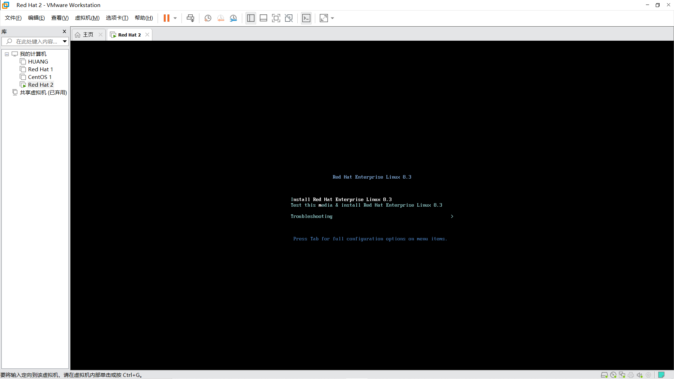The image size is (674, 379).
Task: Click the fit guest in window icon
Action: (324, 18)
